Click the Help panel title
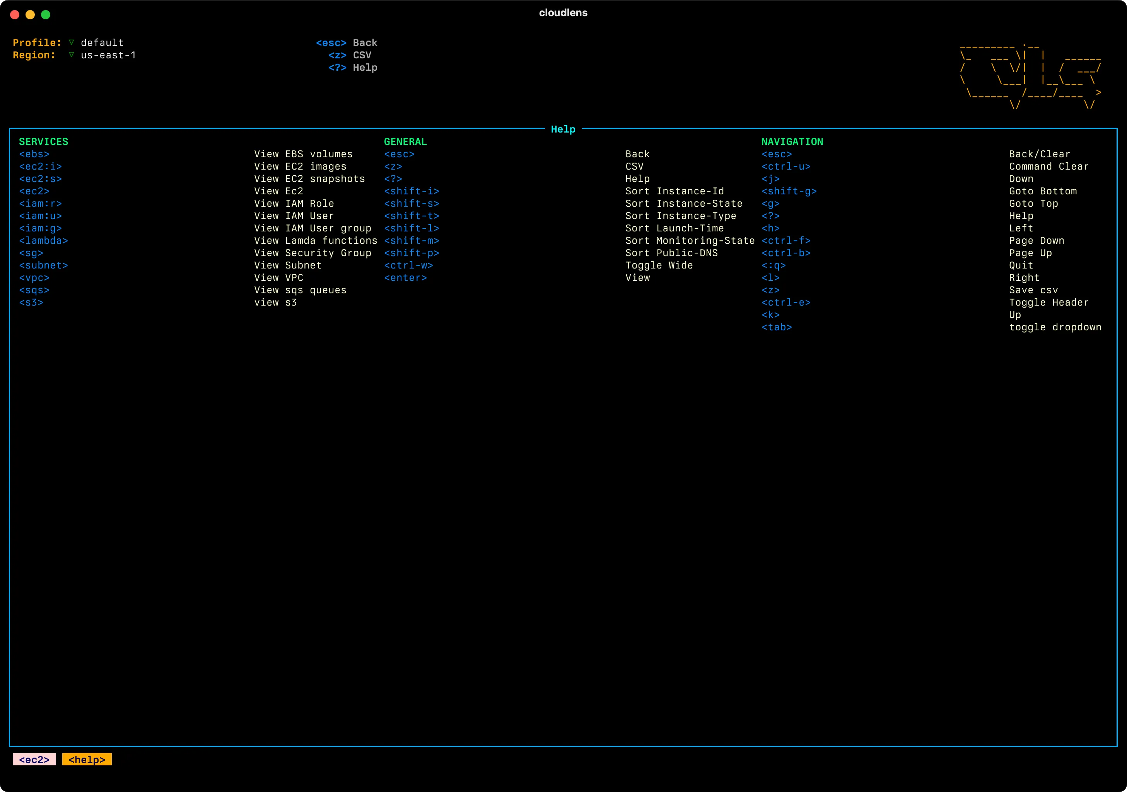The width and height of the screenshot is (1127, 792). pyautogui.click(x=563, y=129)
